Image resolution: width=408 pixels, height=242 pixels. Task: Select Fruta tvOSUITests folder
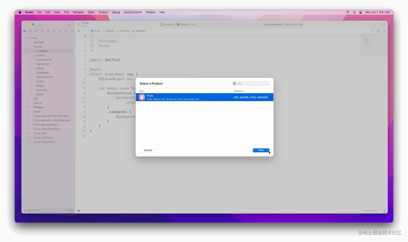point(44,142)
